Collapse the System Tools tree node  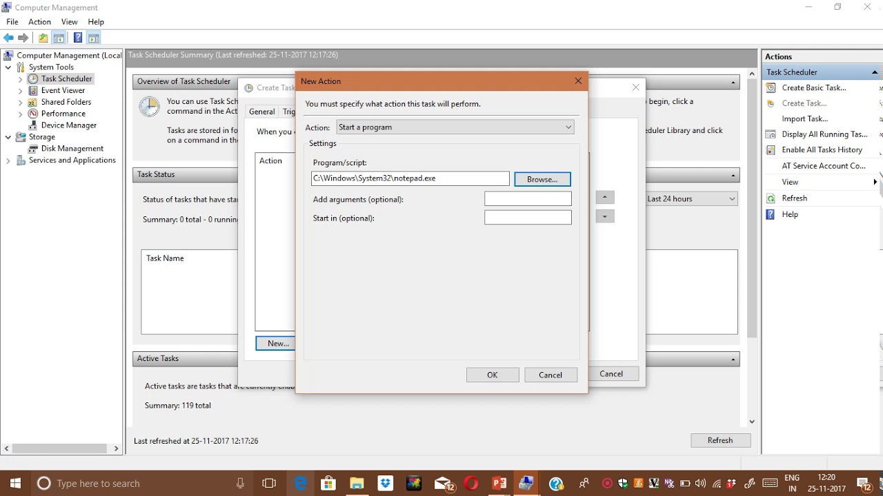(8, 67)
